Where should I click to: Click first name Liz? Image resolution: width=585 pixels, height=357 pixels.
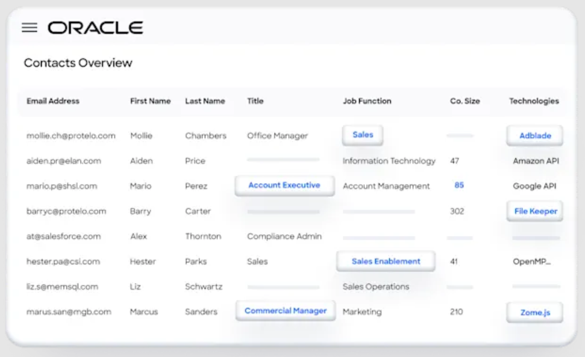pos(136,287)
